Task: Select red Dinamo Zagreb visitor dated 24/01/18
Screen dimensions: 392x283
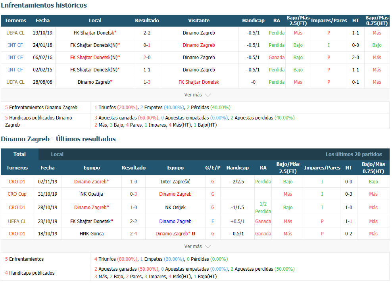Action: (x=199, y=45)
